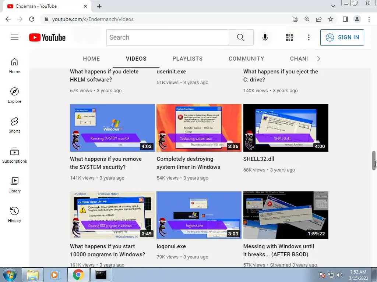Click the SHELL32.dll video thumbnail
Screen dimensions: 377x282
point(286,128)
